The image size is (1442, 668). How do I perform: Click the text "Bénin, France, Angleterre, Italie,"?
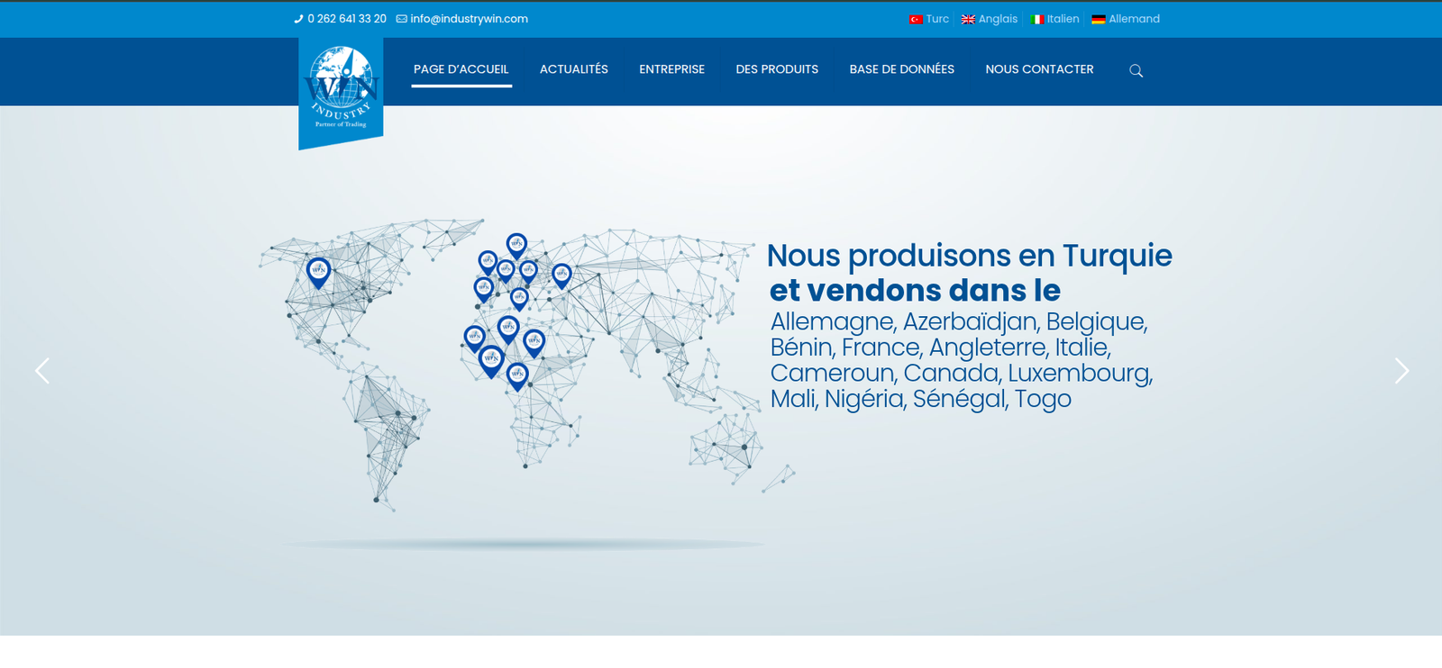tap(941, 348)
